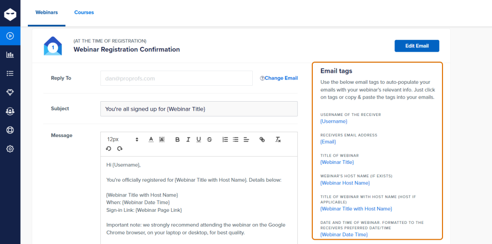Toggle bold formatting in the message editor
The image size is (492, 244).
tap(177, 139)
